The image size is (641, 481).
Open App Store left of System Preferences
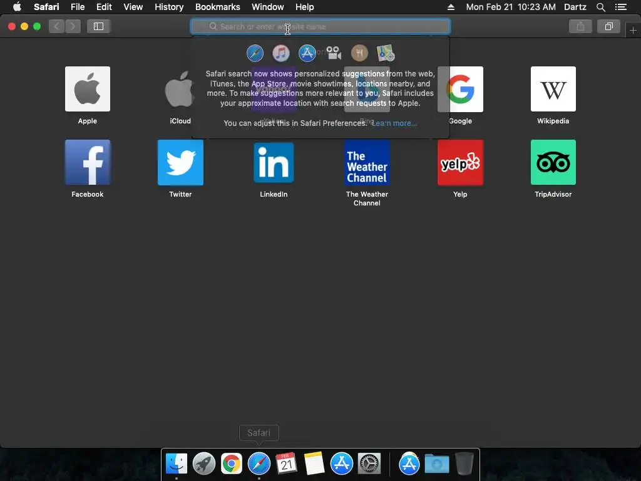[x=342, y=464]
